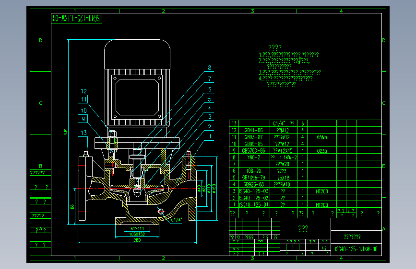416x269 pixels.
Task: Select the GB5780-86 cell in parts list
Action: click(253, 151)
